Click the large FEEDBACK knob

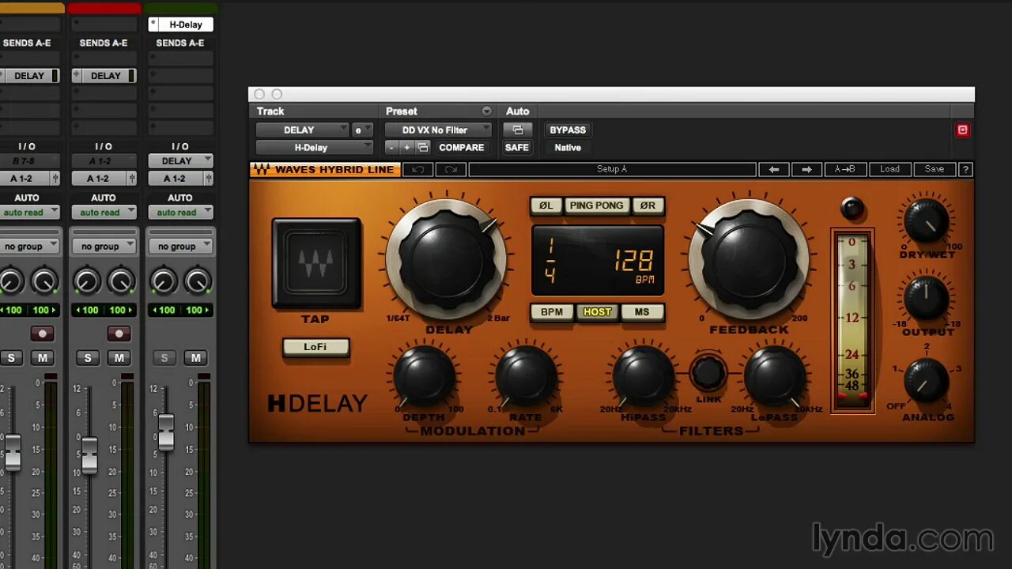[x=749, y=258]
